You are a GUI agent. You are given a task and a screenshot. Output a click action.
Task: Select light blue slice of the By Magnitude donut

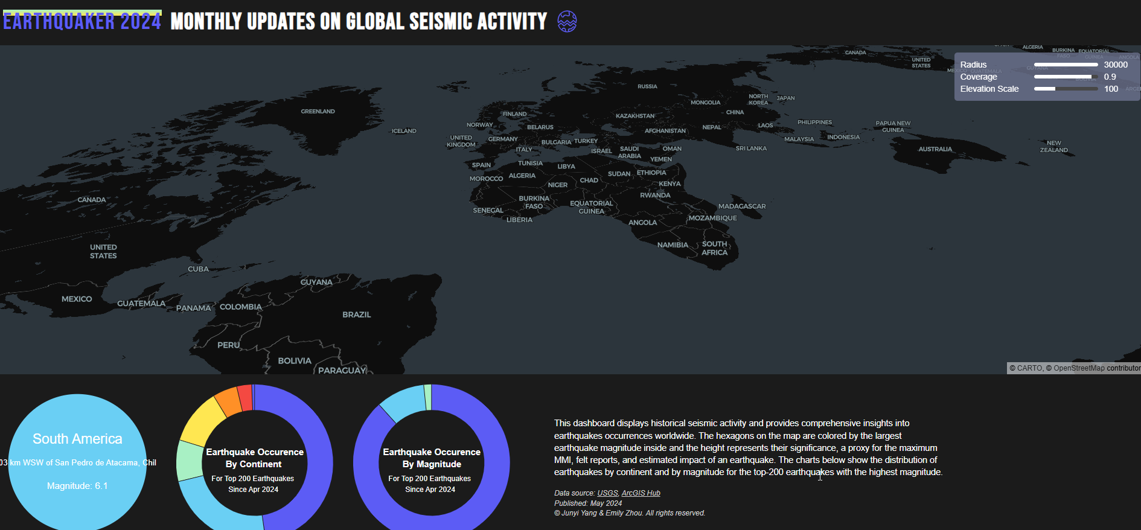[x=403, y=401]
